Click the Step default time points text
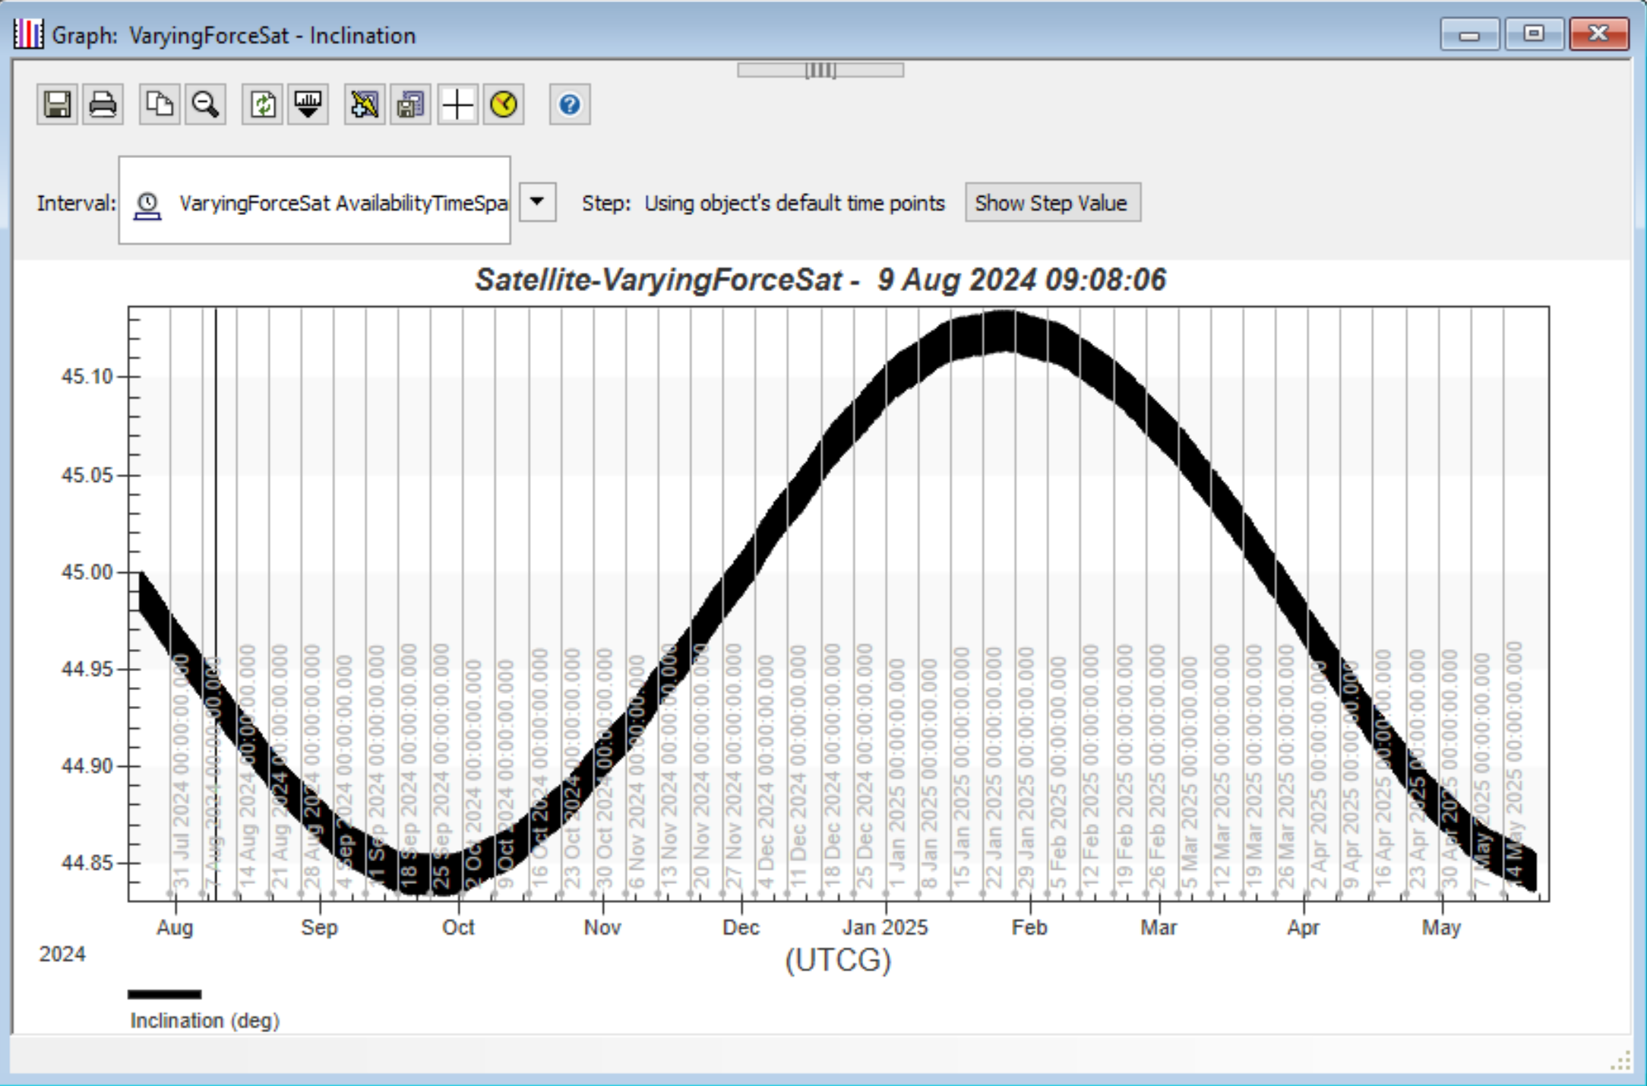The width and height of the screenshot is (1647, 1086). (795, 203)
